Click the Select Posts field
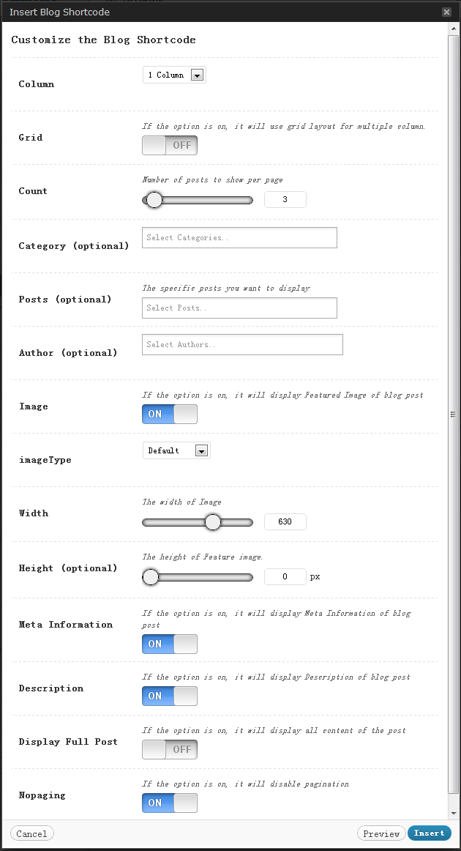This screenshot has width=461, height=851. [x=239, y=308]
